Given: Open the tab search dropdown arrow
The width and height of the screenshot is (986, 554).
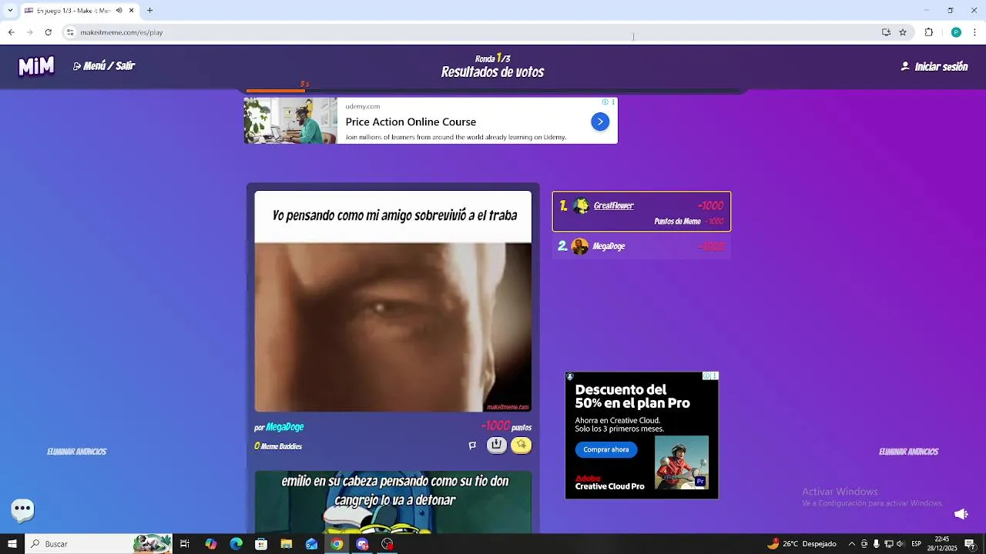Looking at the screenshot, I should [x=10, y=11].
